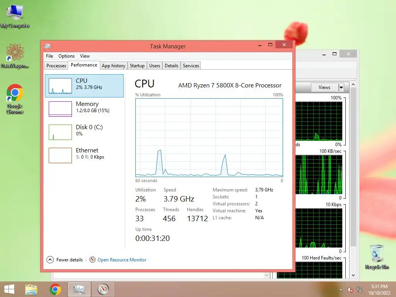Click the Task Manager title bar icon

pyautogui.click(x=47, y=46)
